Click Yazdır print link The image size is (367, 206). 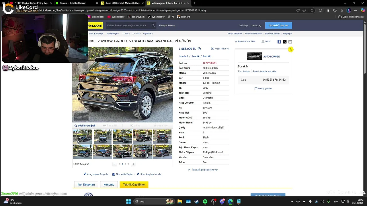pos(266,41)
